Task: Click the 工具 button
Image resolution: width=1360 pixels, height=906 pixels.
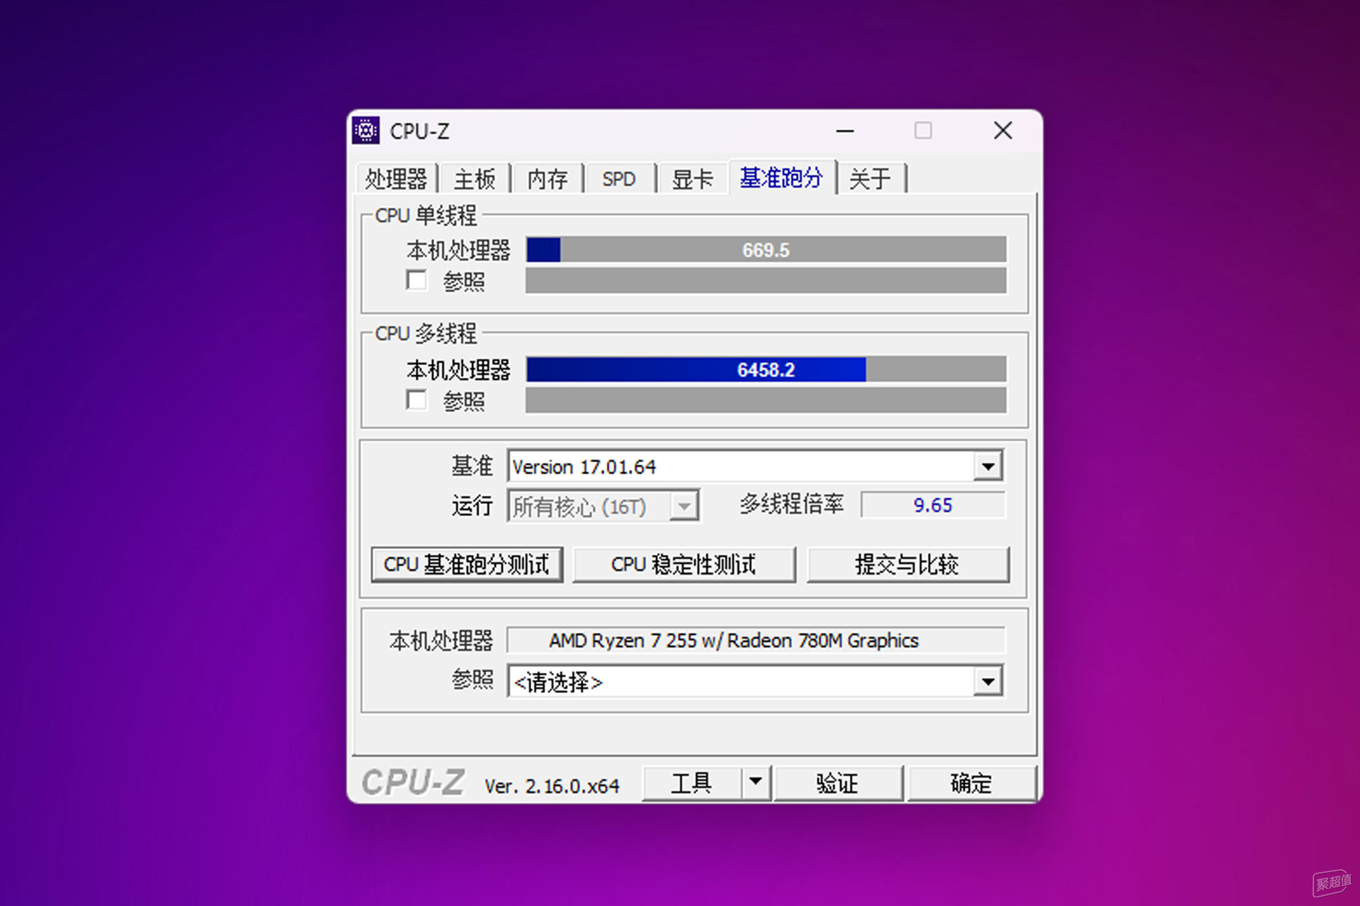Action: point(691,784)
